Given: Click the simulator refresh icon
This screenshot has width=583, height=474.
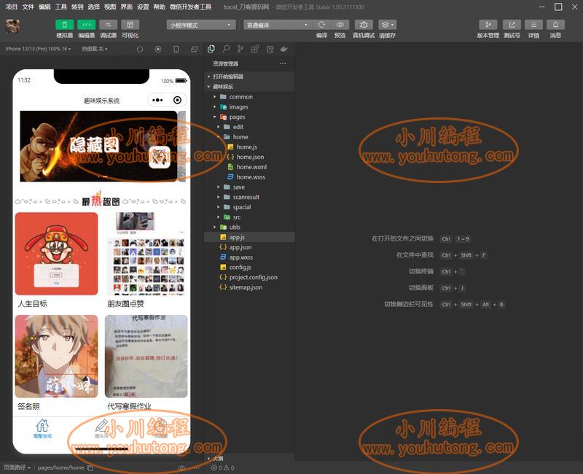Looking at the screenshot, I should click(140, 49).
